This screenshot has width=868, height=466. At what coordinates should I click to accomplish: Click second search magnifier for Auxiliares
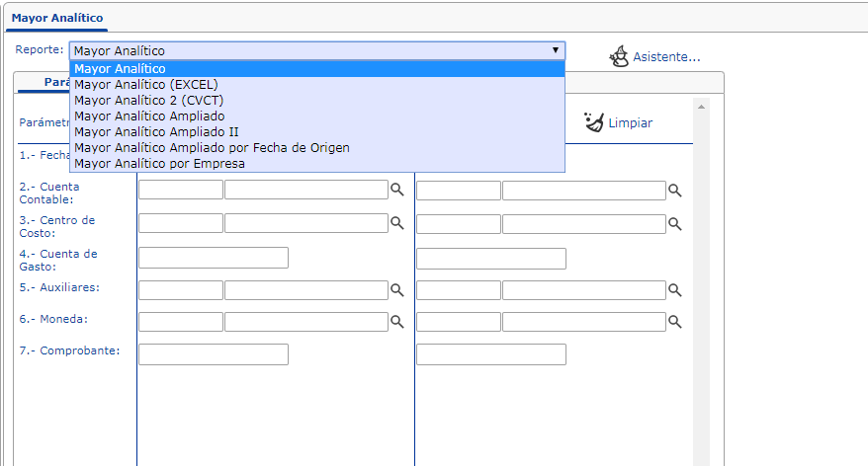[675, 290]
